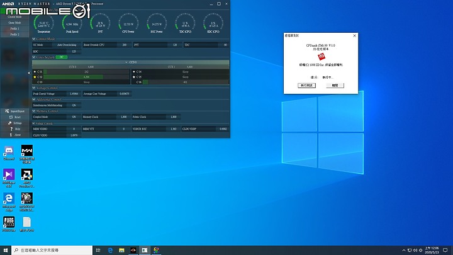Toggle the green OC badge in Cores Section
This screenshot has width=453, height=255.
click(x=61, y=57)
